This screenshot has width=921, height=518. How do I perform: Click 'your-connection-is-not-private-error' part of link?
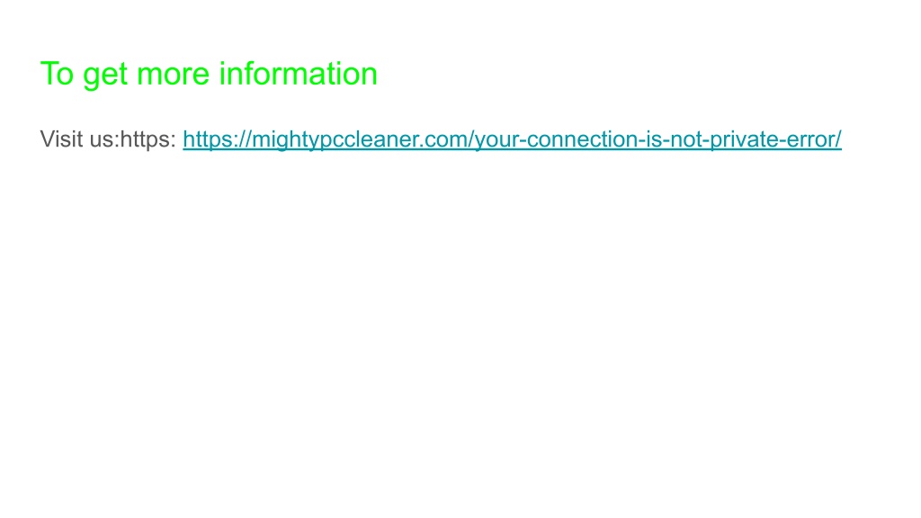pos(655,139)
